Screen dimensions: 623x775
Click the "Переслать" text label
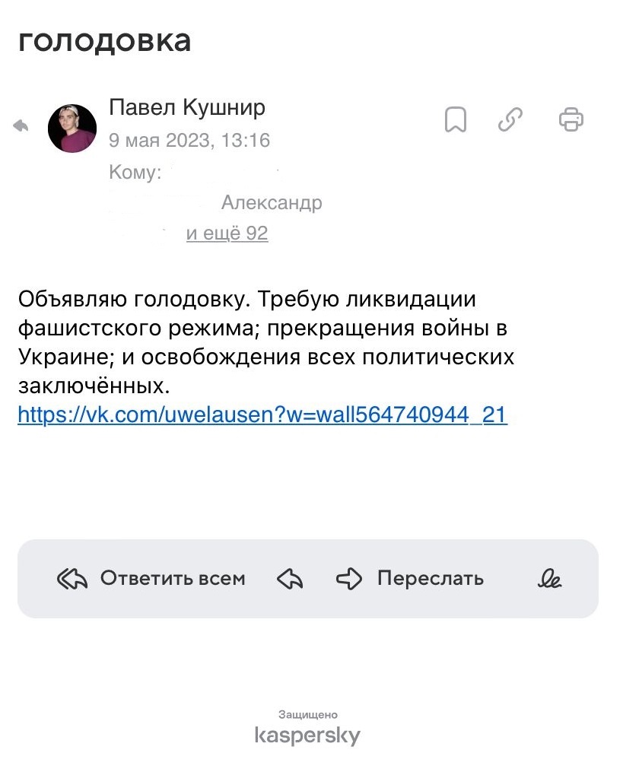430,579
